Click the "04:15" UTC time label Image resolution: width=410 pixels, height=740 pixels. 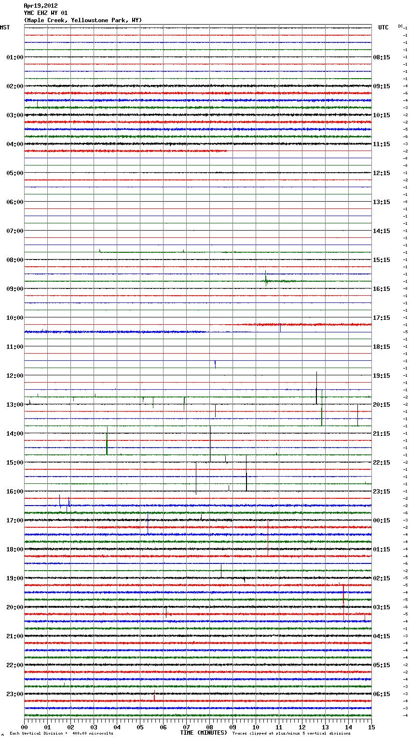point(382,636)
